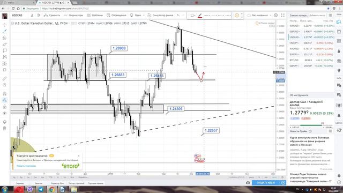This screenshot has width=343, height=193.
Task: Open the Торговая панель tab
Action: click(96, 183)
